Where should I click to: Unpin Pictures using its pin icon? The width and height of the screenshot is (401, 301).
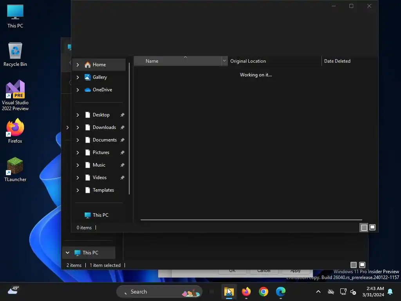coord(123,152)
